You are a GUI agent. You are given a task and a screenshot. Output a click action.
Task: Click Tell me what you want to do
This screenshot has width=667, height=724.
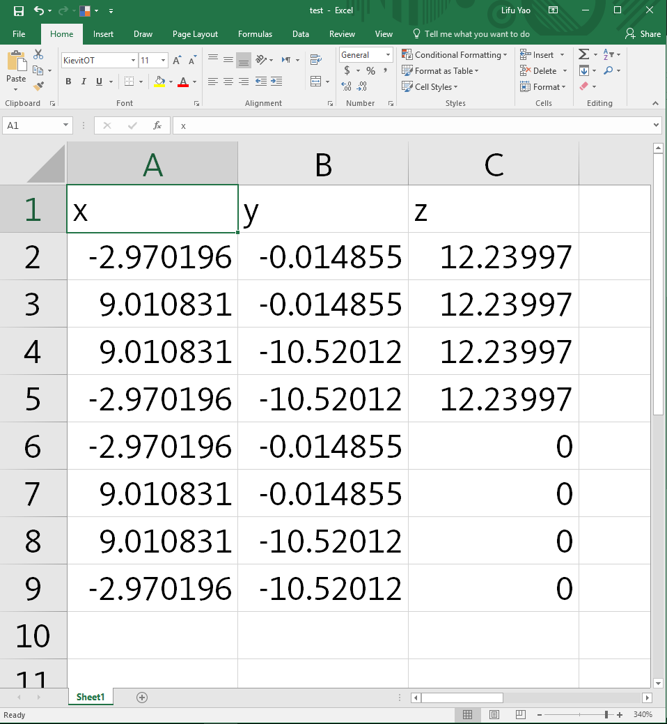[x=477, y=34]
